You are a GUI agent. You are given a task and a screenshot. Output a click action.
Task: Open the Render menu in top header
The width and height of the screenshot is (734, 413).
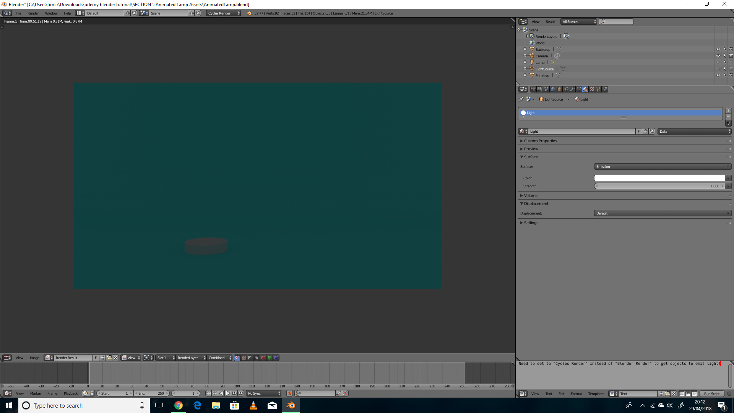pyautogui.click(x=33, y=13)
